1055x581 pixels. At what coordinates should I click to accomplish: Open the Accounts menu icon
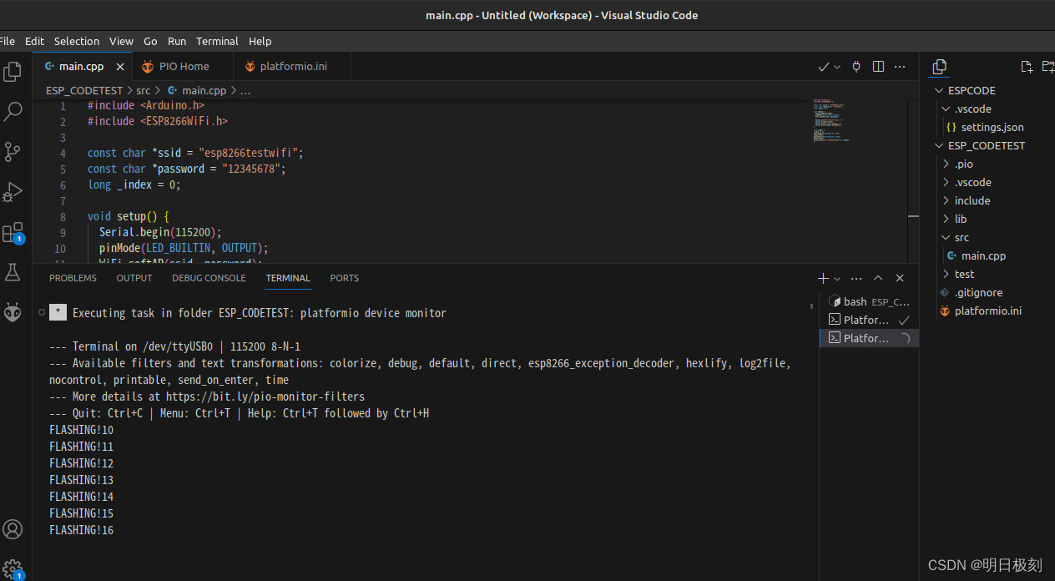[x=13, y=529]
